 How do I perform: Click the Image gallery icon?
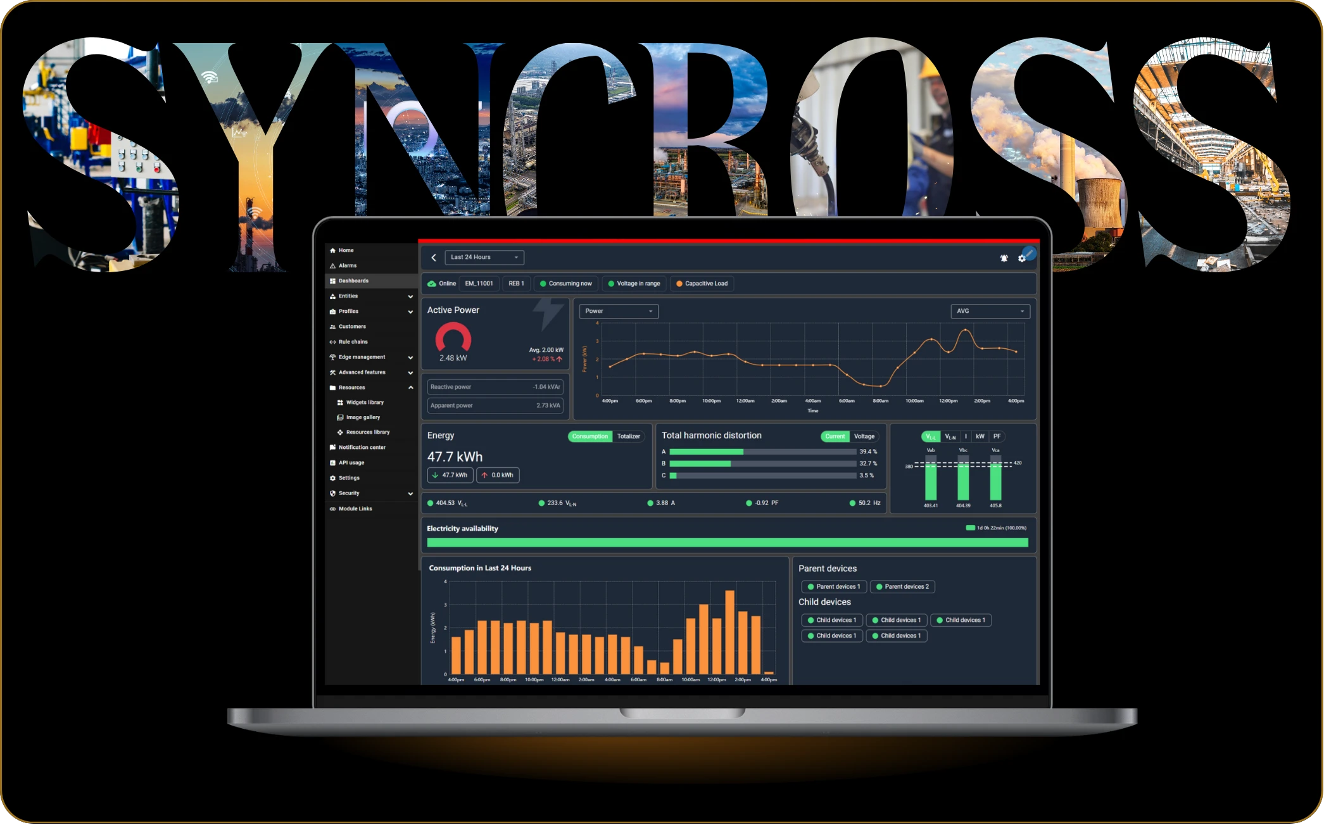[x=340, y=418]
